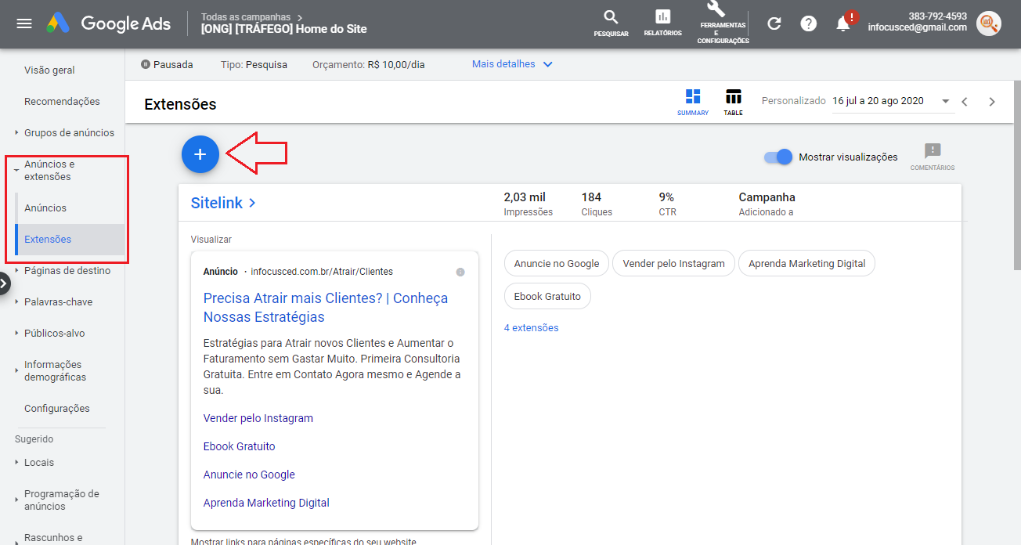Switch to Summary view
1021x545 pixels.
[693, 103]
